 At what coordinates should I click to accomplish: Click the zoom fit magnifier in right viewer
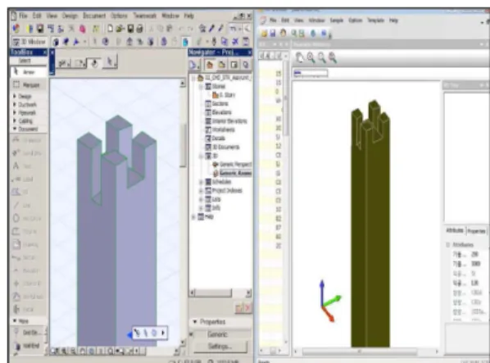point(333,58)
